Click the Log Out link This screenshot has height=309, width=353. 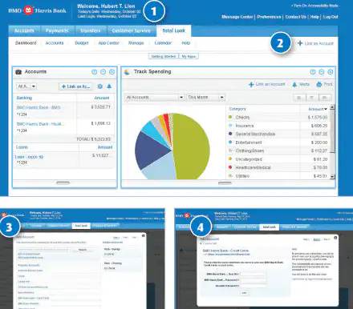(331, 17)
